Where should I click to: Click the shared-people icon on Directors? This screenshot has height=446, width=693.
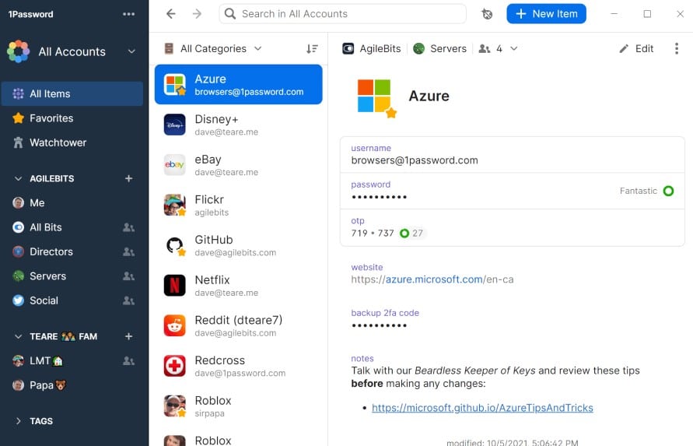128,251
